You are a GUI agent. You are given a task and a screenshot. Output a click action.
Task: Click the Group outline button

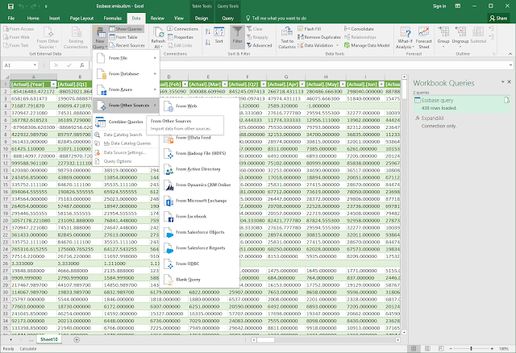click(x=443, y=36)
